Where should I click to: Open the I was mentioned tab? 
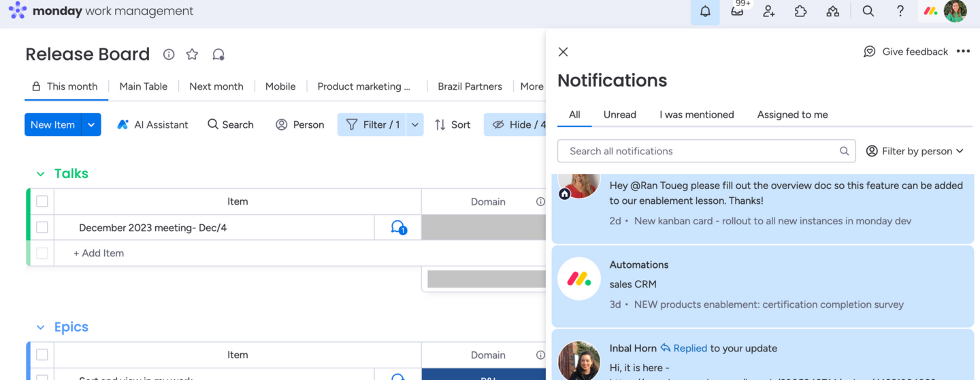pyautogui.click(x=697, y=115)
